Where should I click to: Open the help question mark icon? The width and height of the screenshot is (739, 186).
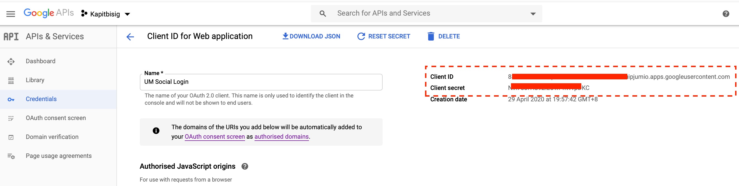(726, 14)
